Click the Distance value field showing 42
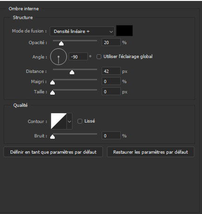 click(x=111, y=71)
